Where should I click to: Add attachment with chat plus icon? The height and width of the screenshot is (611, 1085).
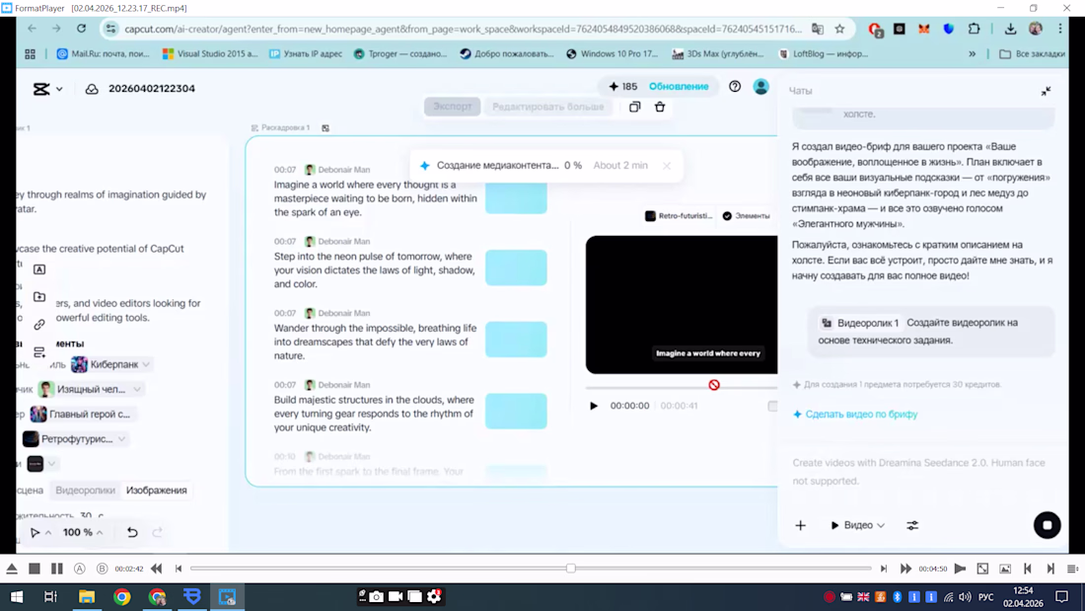(801, 525)
